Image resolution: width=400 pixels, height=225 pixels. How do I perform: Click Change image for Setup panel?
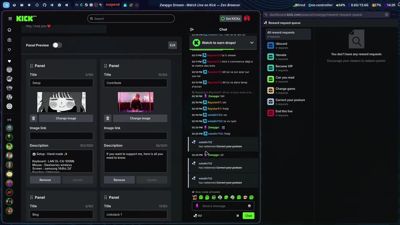(66, 118)
